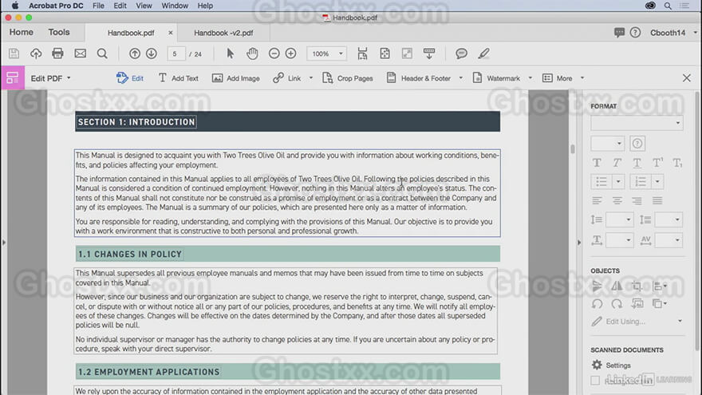Go to previous page arrow

point(134,53)
